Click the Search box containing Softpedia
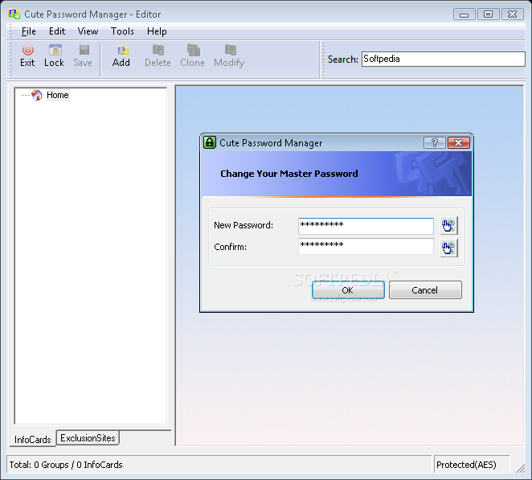532x480 pixels. pyautogui.click(x=443, y=59)
